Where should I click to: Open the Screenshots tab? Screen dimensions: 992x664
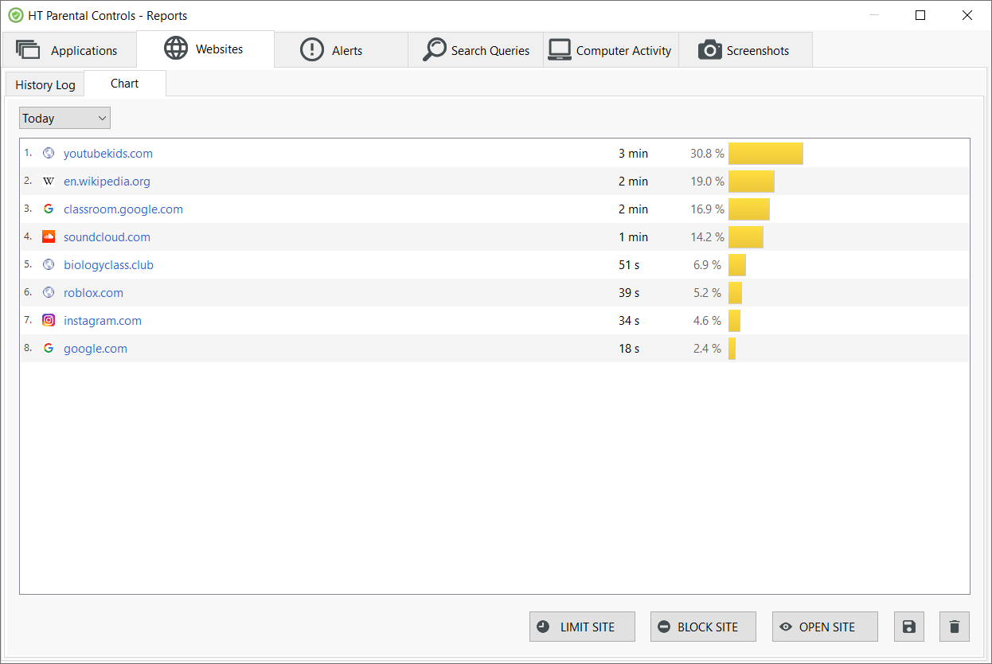pyautogui.click(x=745, y=50)
